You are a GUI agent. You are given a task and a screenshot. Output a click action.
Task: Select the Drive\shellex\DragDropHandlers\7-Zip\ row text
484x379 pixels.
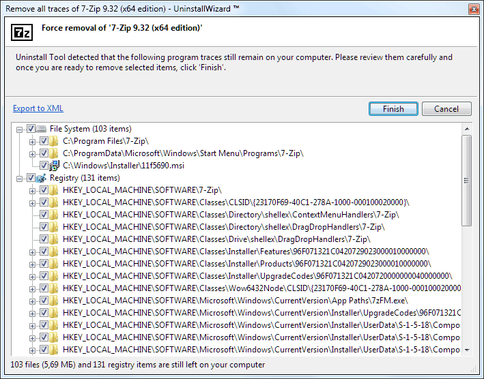tap(216, 239)
